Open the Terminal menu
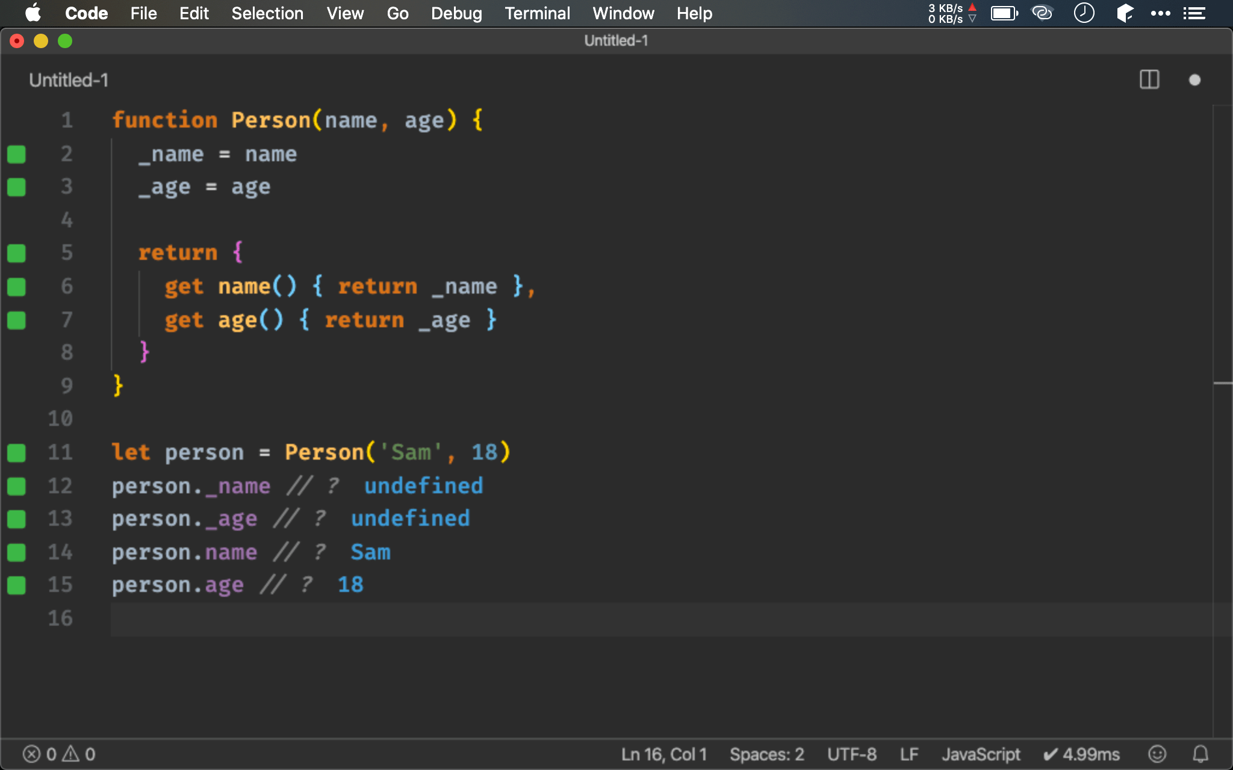 537,13
